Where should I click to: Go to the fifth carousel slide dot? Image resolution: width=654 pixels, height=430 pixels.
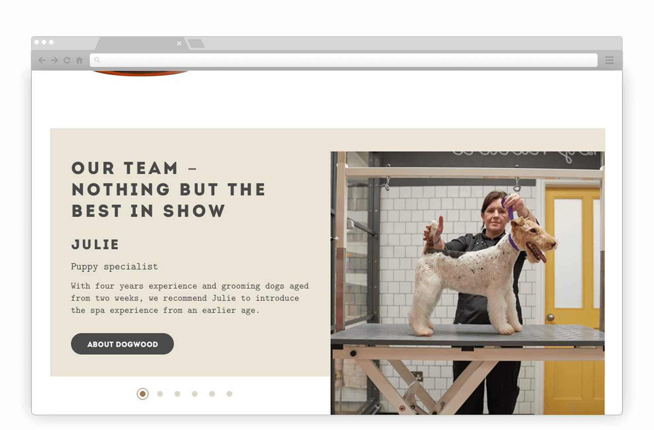point(212,394)
